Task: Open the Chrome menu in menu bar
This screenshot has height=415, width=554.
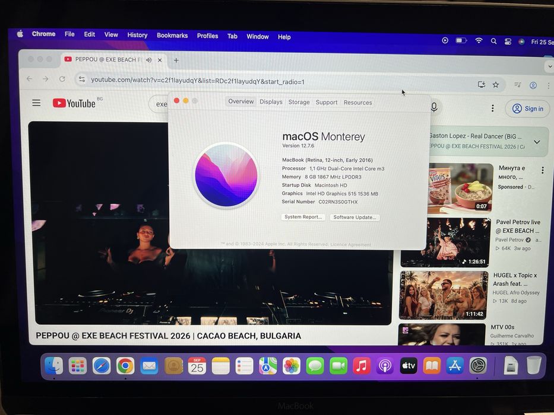Action: (x=43, y=34)
